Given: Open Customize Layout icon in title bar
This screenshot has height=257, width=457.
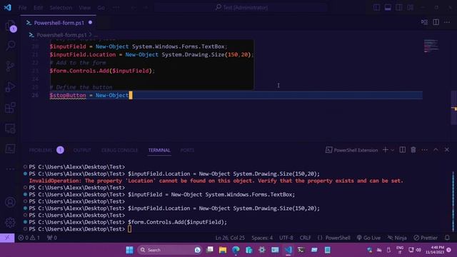Looking at the screenshot, I should 411,8.
